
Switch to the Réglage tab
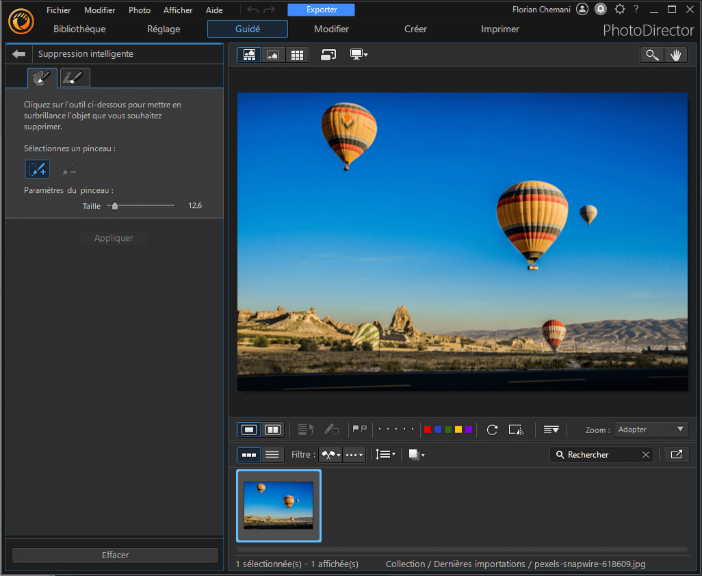click(x=164, y=29)
